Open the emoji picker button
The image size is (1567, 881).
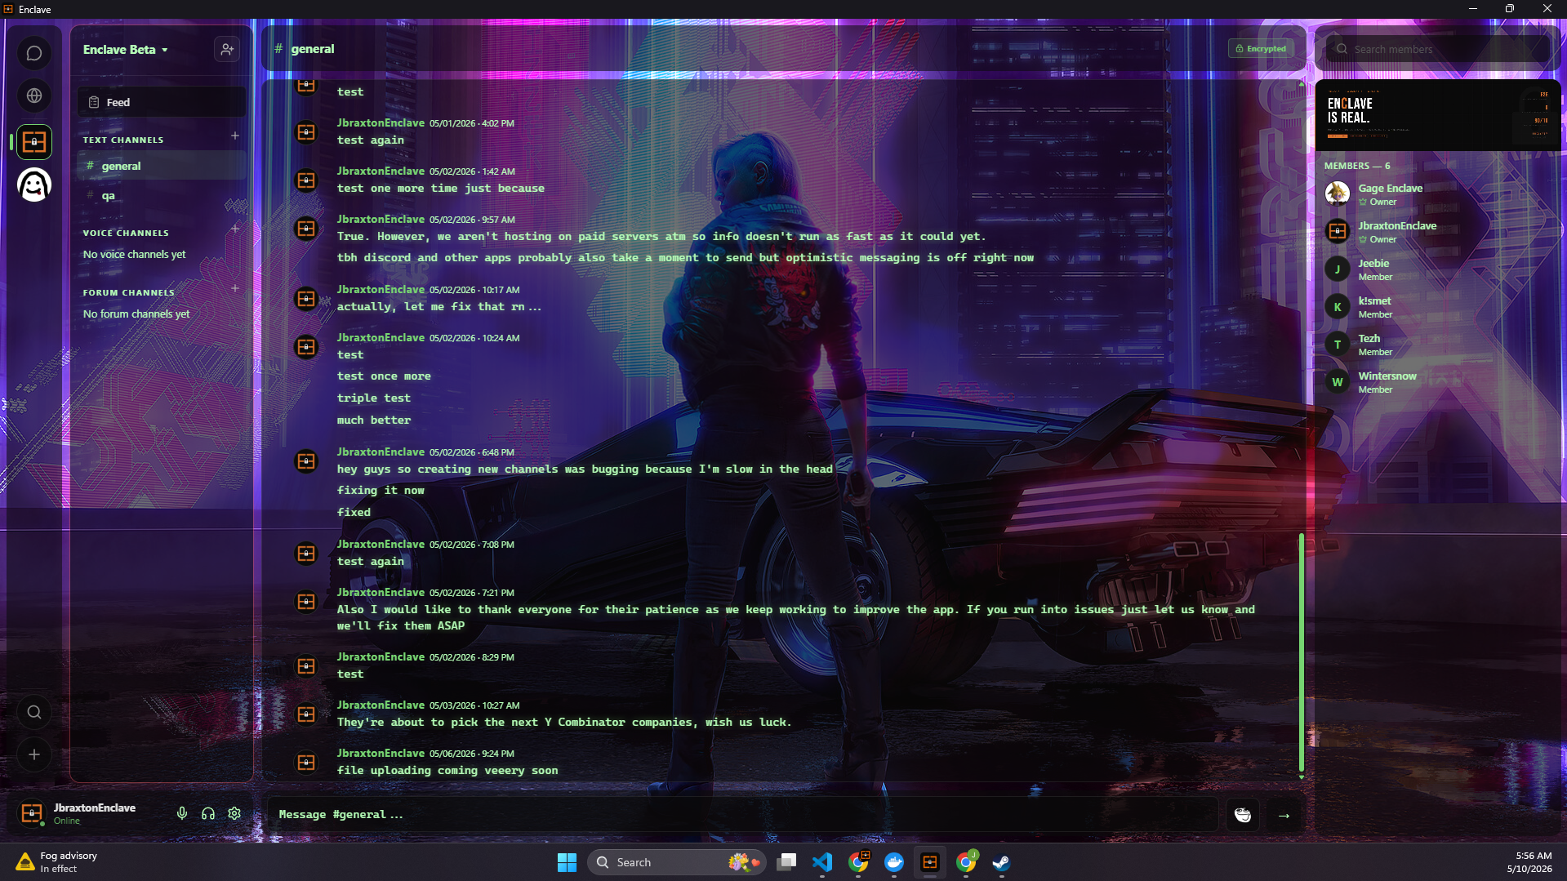1243,815
